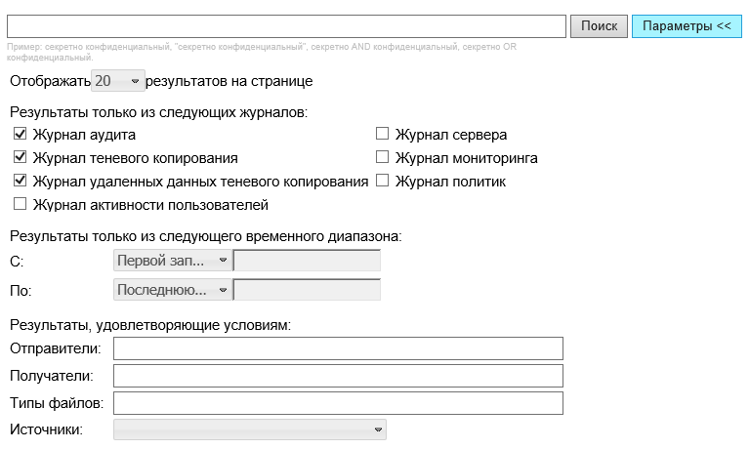This screenshot has height=449, width=750.
Task: Collapse options with Параметры << button
Action: (687, 26)
